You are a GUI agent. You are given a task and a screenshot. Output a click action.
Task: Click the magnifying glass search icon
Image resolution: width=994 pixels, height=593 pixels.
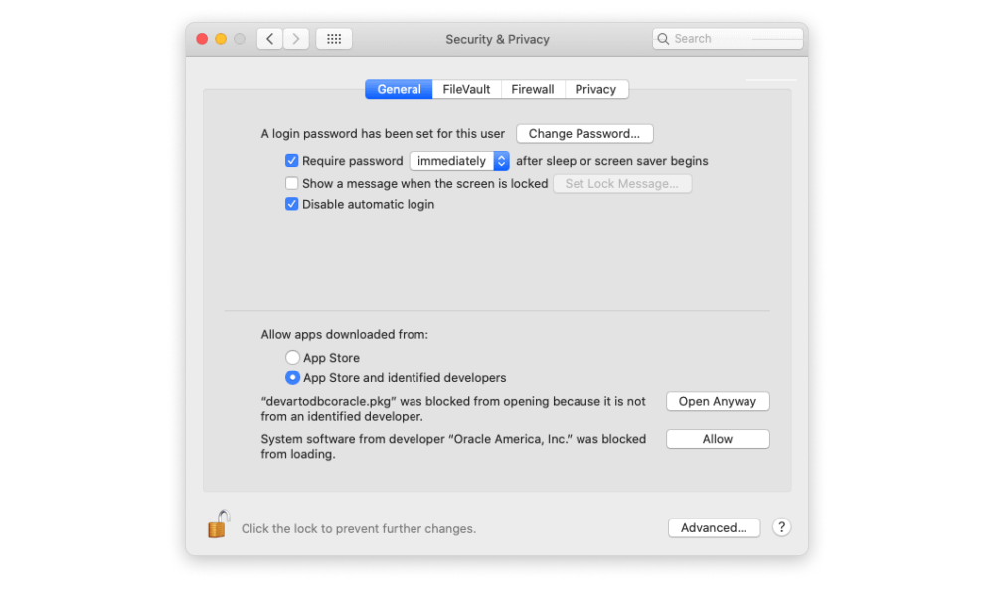pos(663,39)
